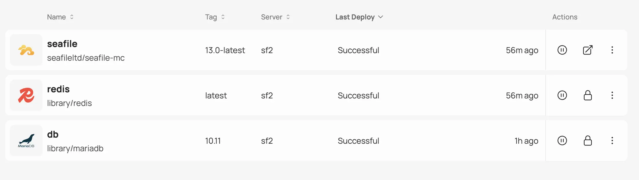Toggle pause on the redis container
The height and width of the screenshot is (180, 639).
562,95
